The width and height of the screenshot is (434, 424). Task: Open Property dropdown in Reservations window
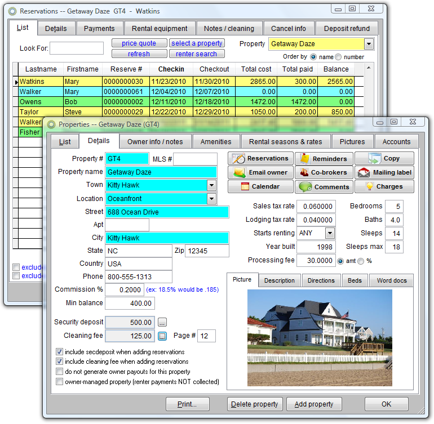(369, 44)
